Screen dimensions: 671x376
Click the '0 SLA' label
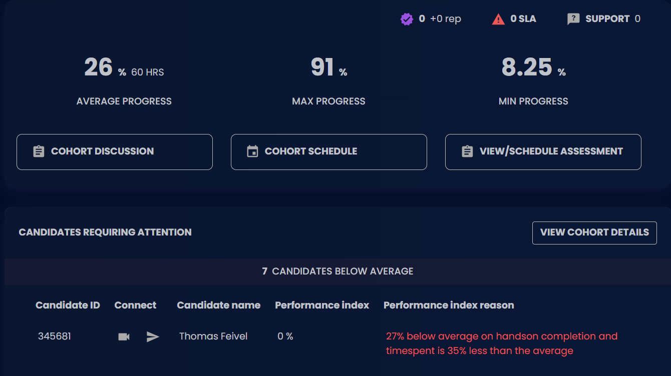click(523, 19)
